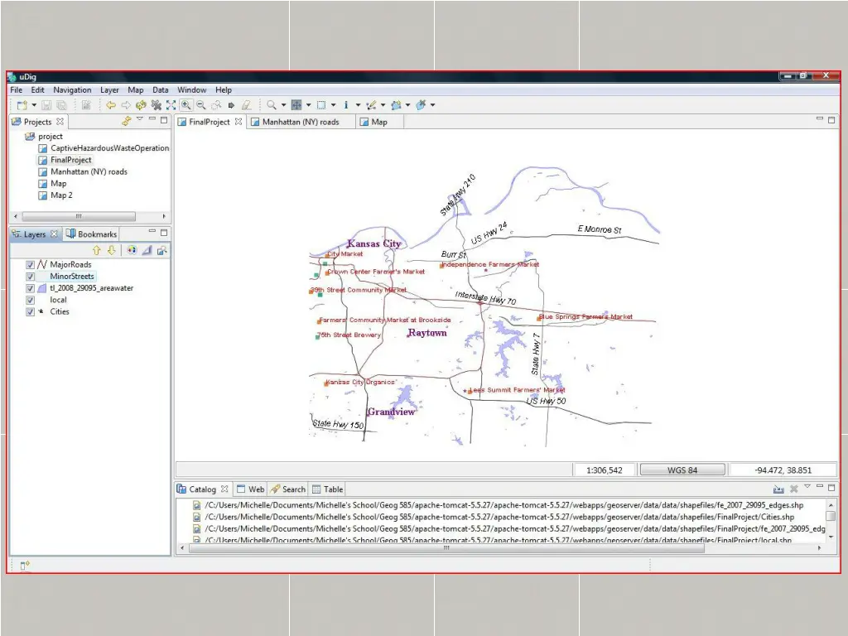Click the layers triangle icon in Layers toolbar
The height and width of the screenshot is (636, 848).
[x=147, y=250]
